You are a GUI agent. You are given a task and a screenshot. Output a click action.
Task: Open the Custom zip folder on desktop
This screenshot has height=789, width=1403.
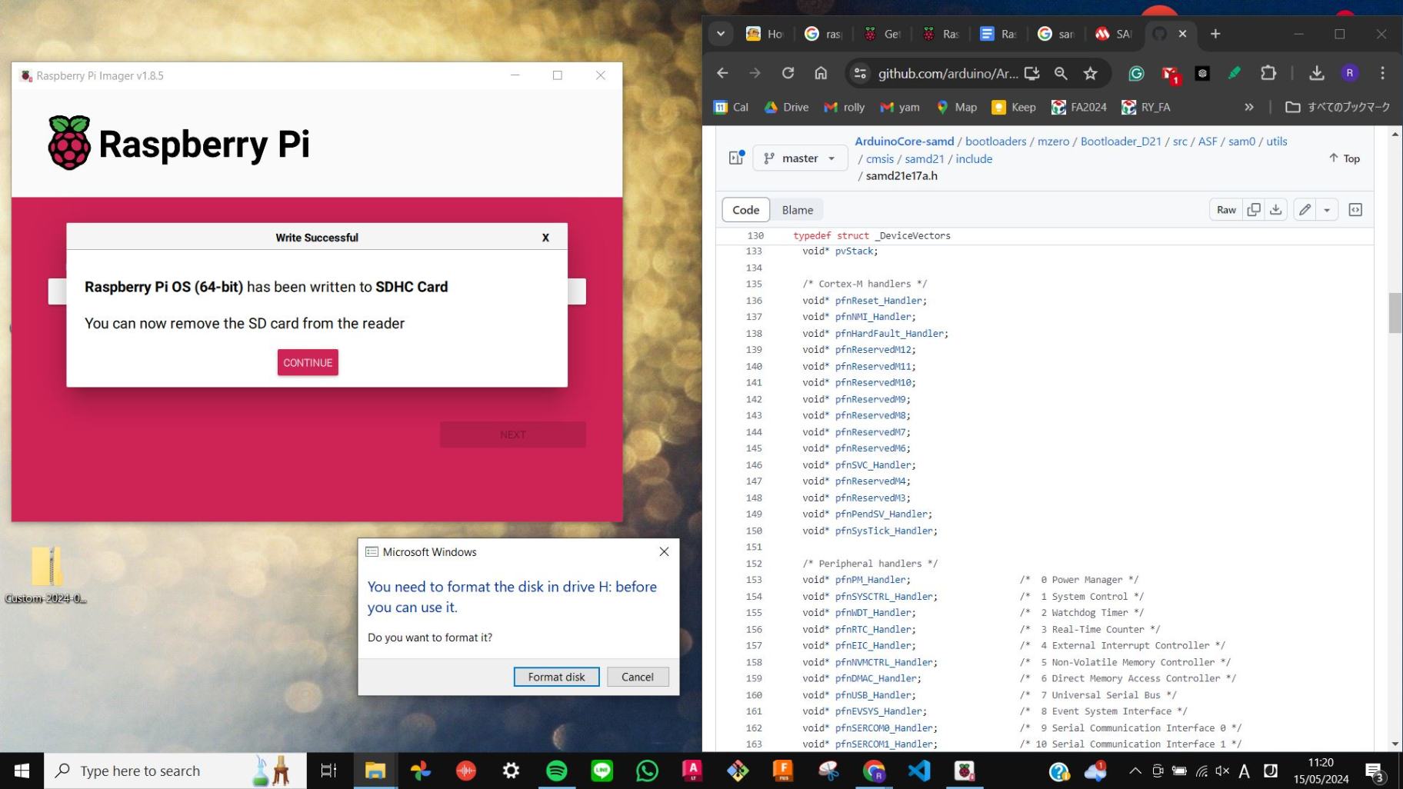coord(46,574)
